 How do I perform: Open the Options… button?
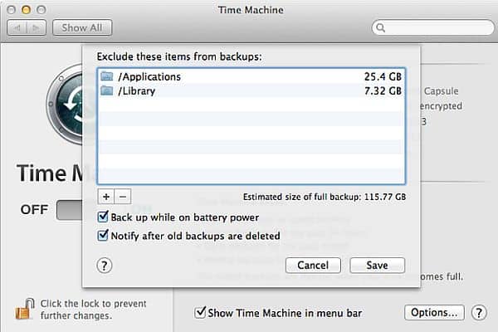(x=434, y=313)
